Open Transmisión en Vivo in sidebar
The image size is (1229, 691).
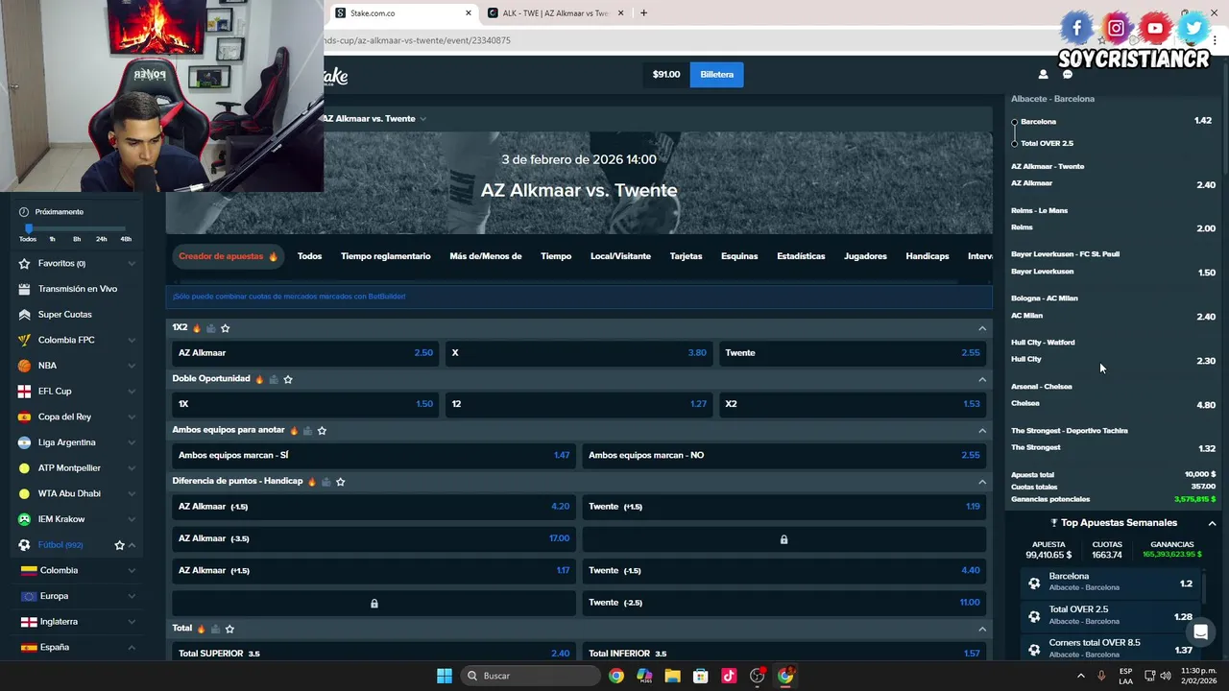78,289
